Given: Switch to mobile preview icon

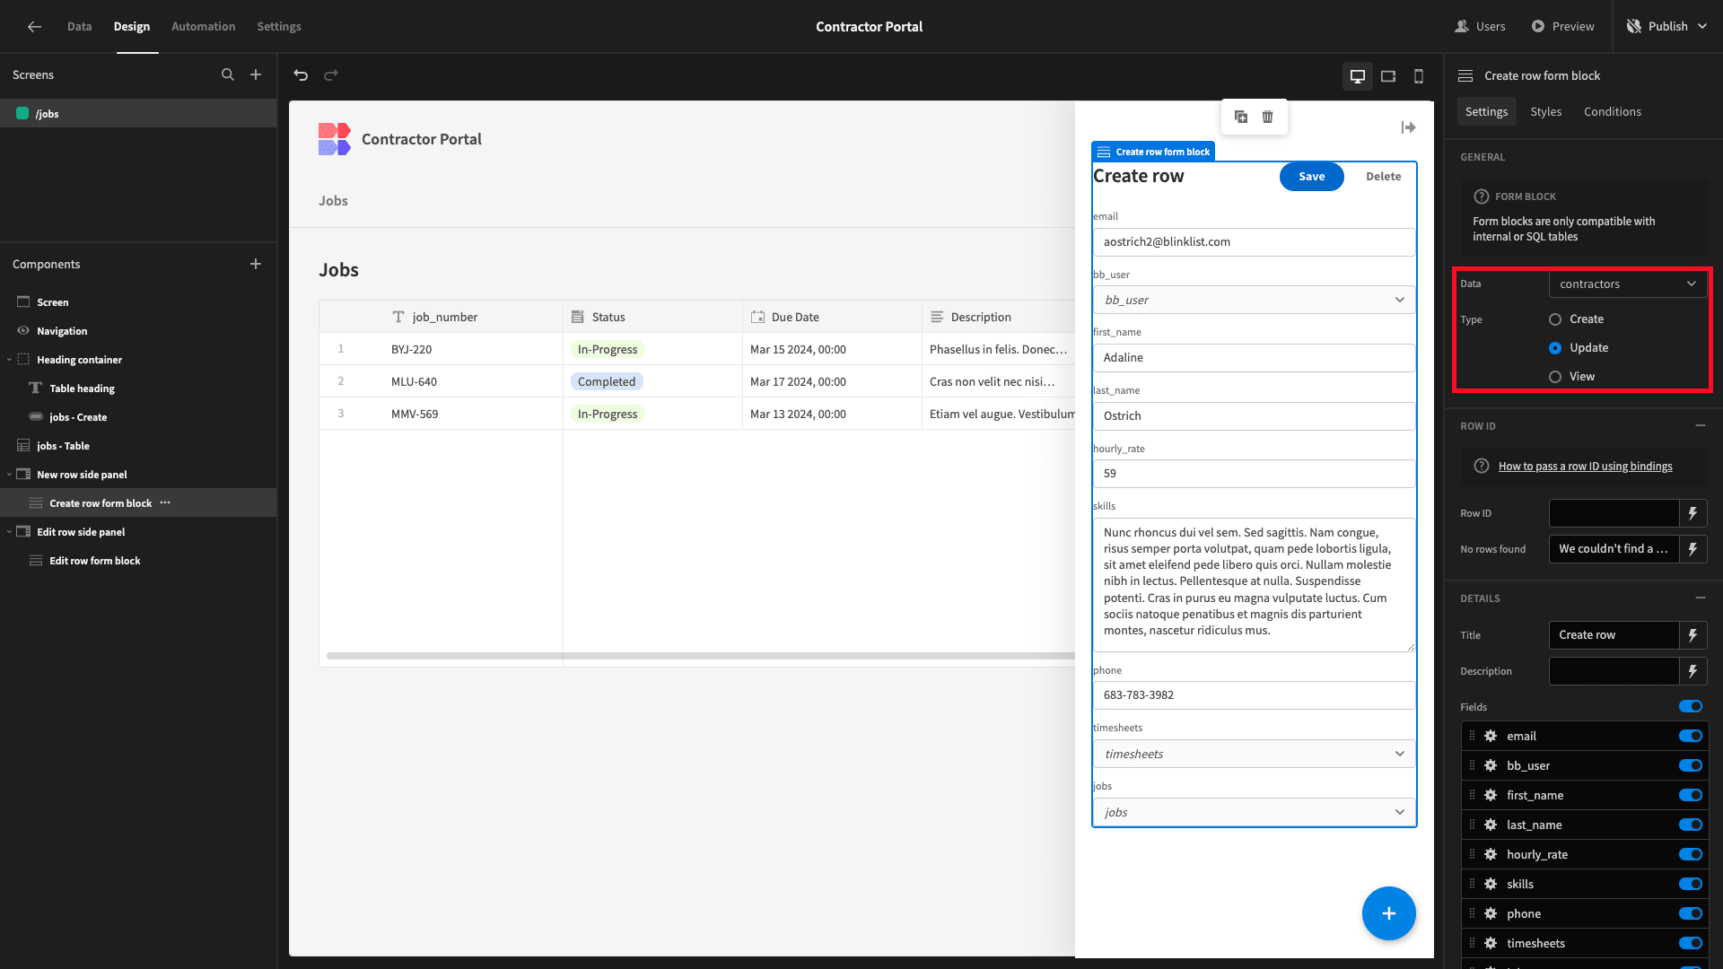Looking at the screenshot, I should [1419, 76].
